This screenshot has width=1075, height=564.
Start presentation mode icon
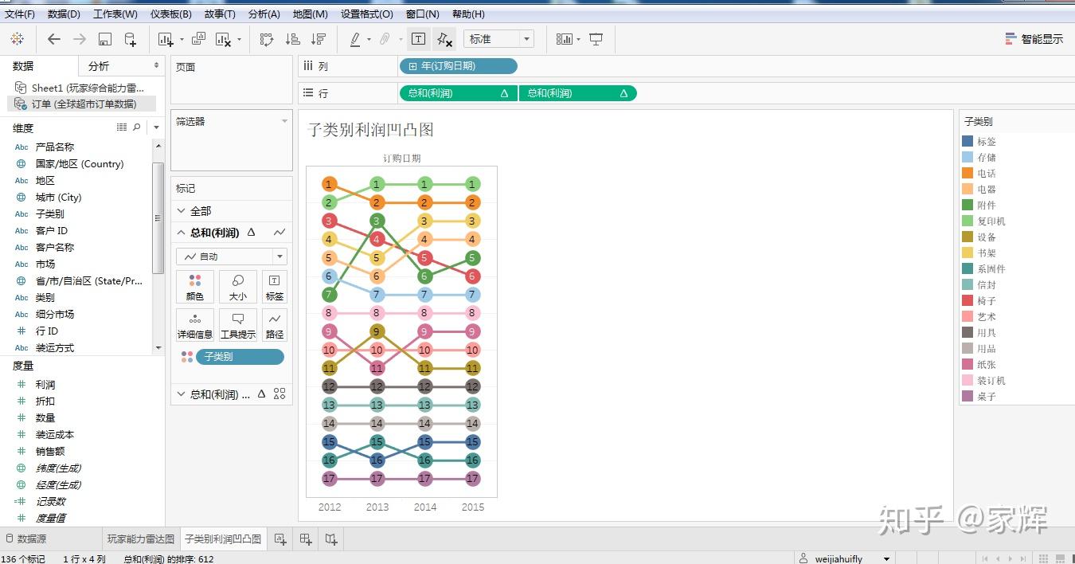point(596,39)
